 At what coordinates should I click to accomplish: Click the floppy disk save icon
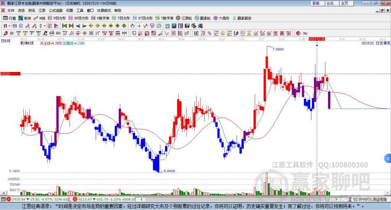(x=187, y=26)
